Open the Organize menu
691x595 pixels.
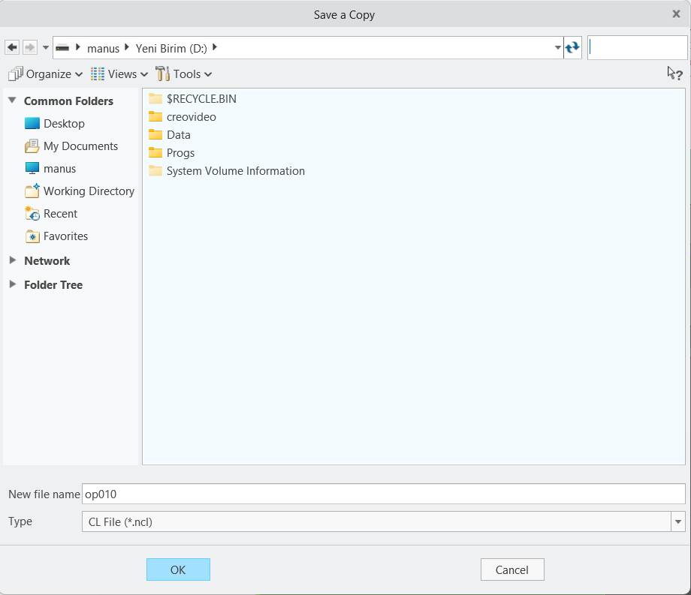pos(45,74)
